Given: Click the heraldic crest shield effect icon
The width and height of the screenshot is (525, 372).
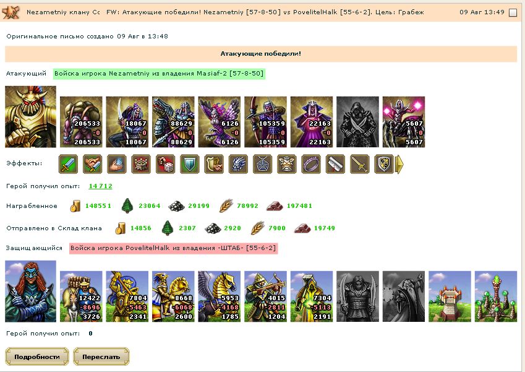Looking at the screenshot, I should [x=384, y=164].
